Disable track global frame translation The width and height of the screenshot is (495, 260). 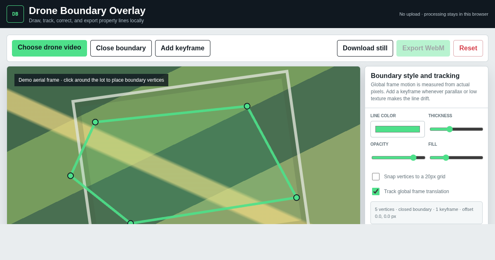[376, 191]
